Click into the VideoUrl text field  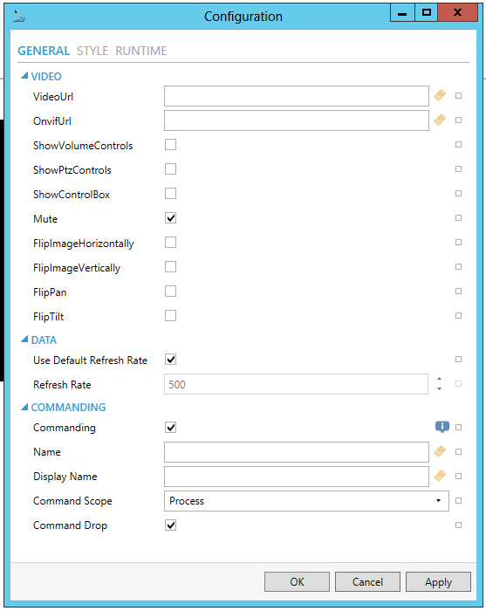(297, 96)
